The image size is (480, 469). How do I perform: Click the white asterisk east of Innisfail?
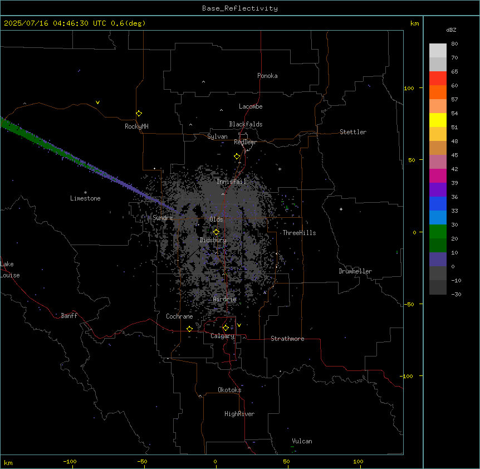(x=280, y=169)
